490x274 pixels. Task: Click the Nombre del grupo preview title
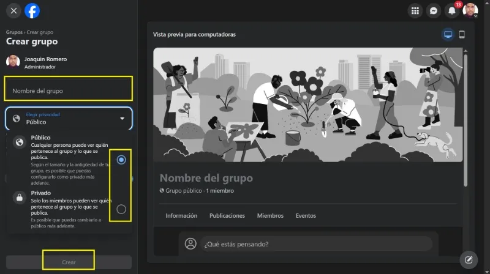206,178
